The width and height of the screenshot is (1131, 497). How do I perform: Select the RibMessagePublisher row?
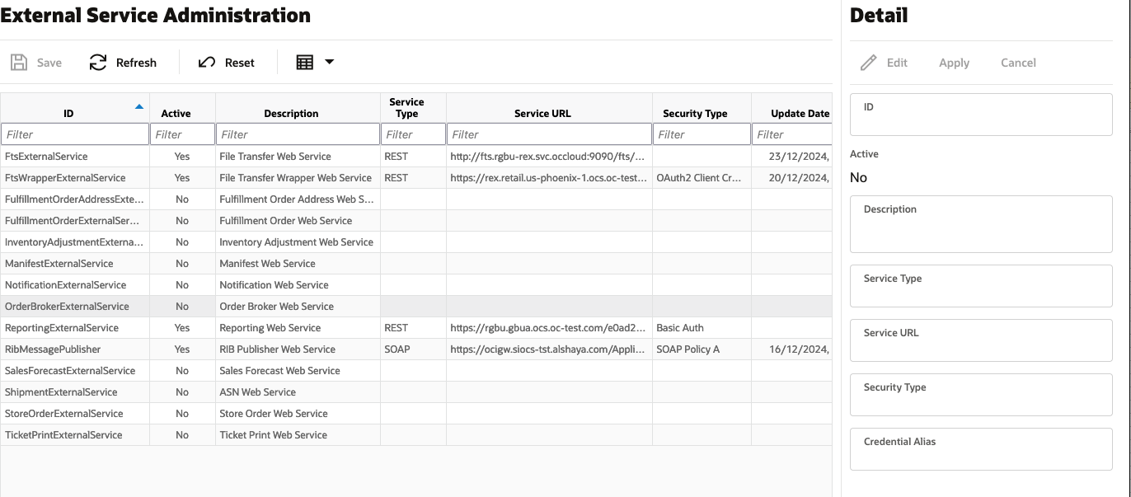[416, 349]
